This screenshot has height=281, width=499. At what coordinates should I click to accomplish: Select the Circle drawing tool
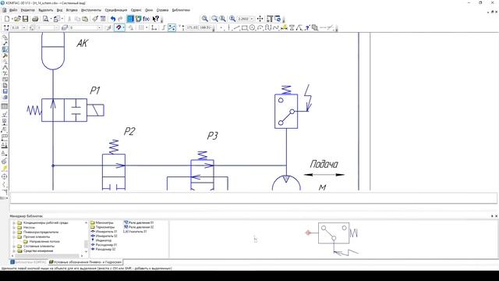[x=253, y=28]
